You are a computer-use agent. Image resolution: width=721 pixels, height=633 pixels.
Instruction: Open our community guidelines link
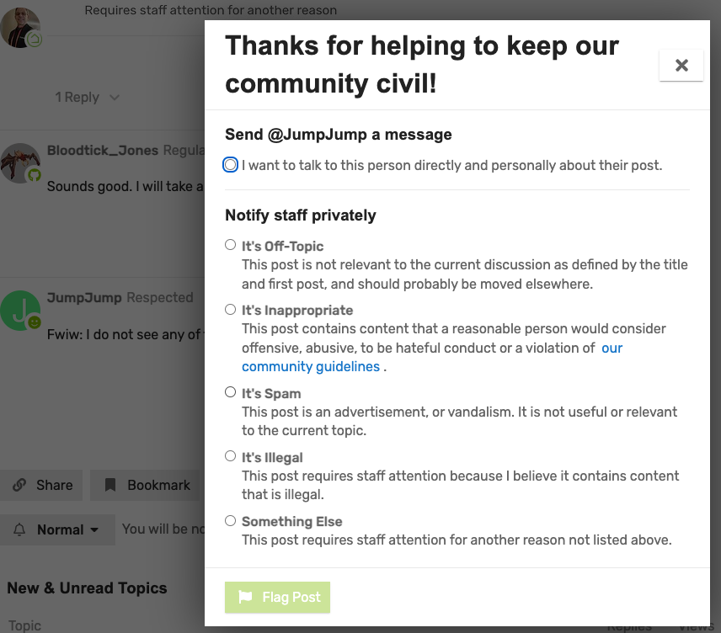(311, 367)
